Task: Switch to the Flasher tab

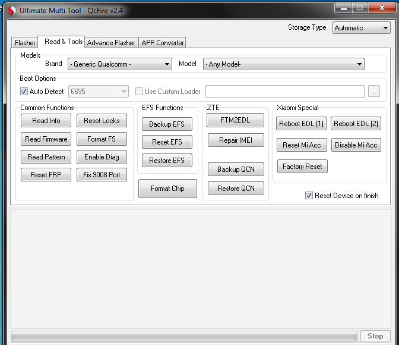Action: click(x=25, y=43)
